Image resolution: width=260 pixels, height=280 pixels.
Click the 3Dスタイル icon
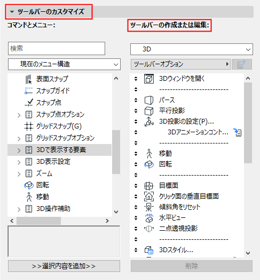pos(149,250)
